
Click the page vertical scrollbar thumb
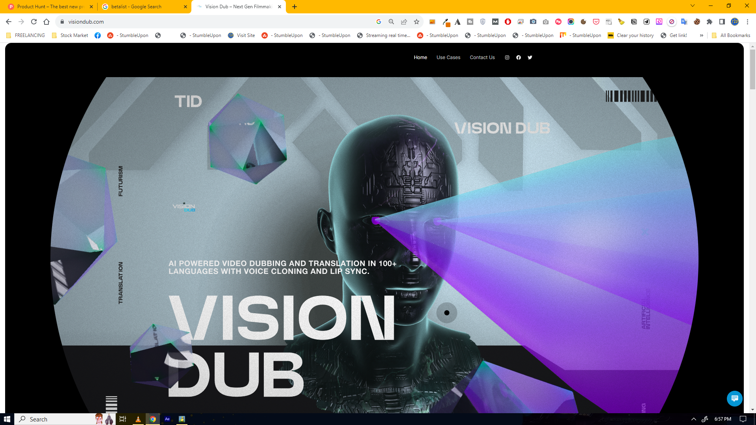752,69
